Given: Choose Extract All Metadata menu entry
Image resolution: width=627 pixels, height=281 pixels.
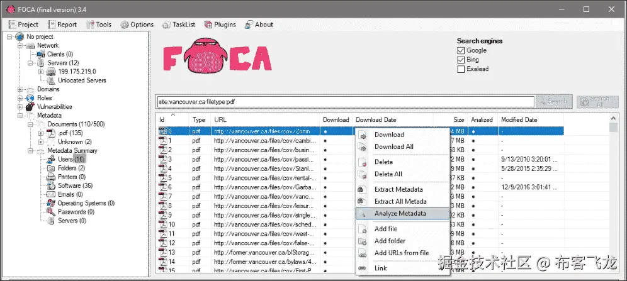Looking at the screenshot, I should [403, 202].
